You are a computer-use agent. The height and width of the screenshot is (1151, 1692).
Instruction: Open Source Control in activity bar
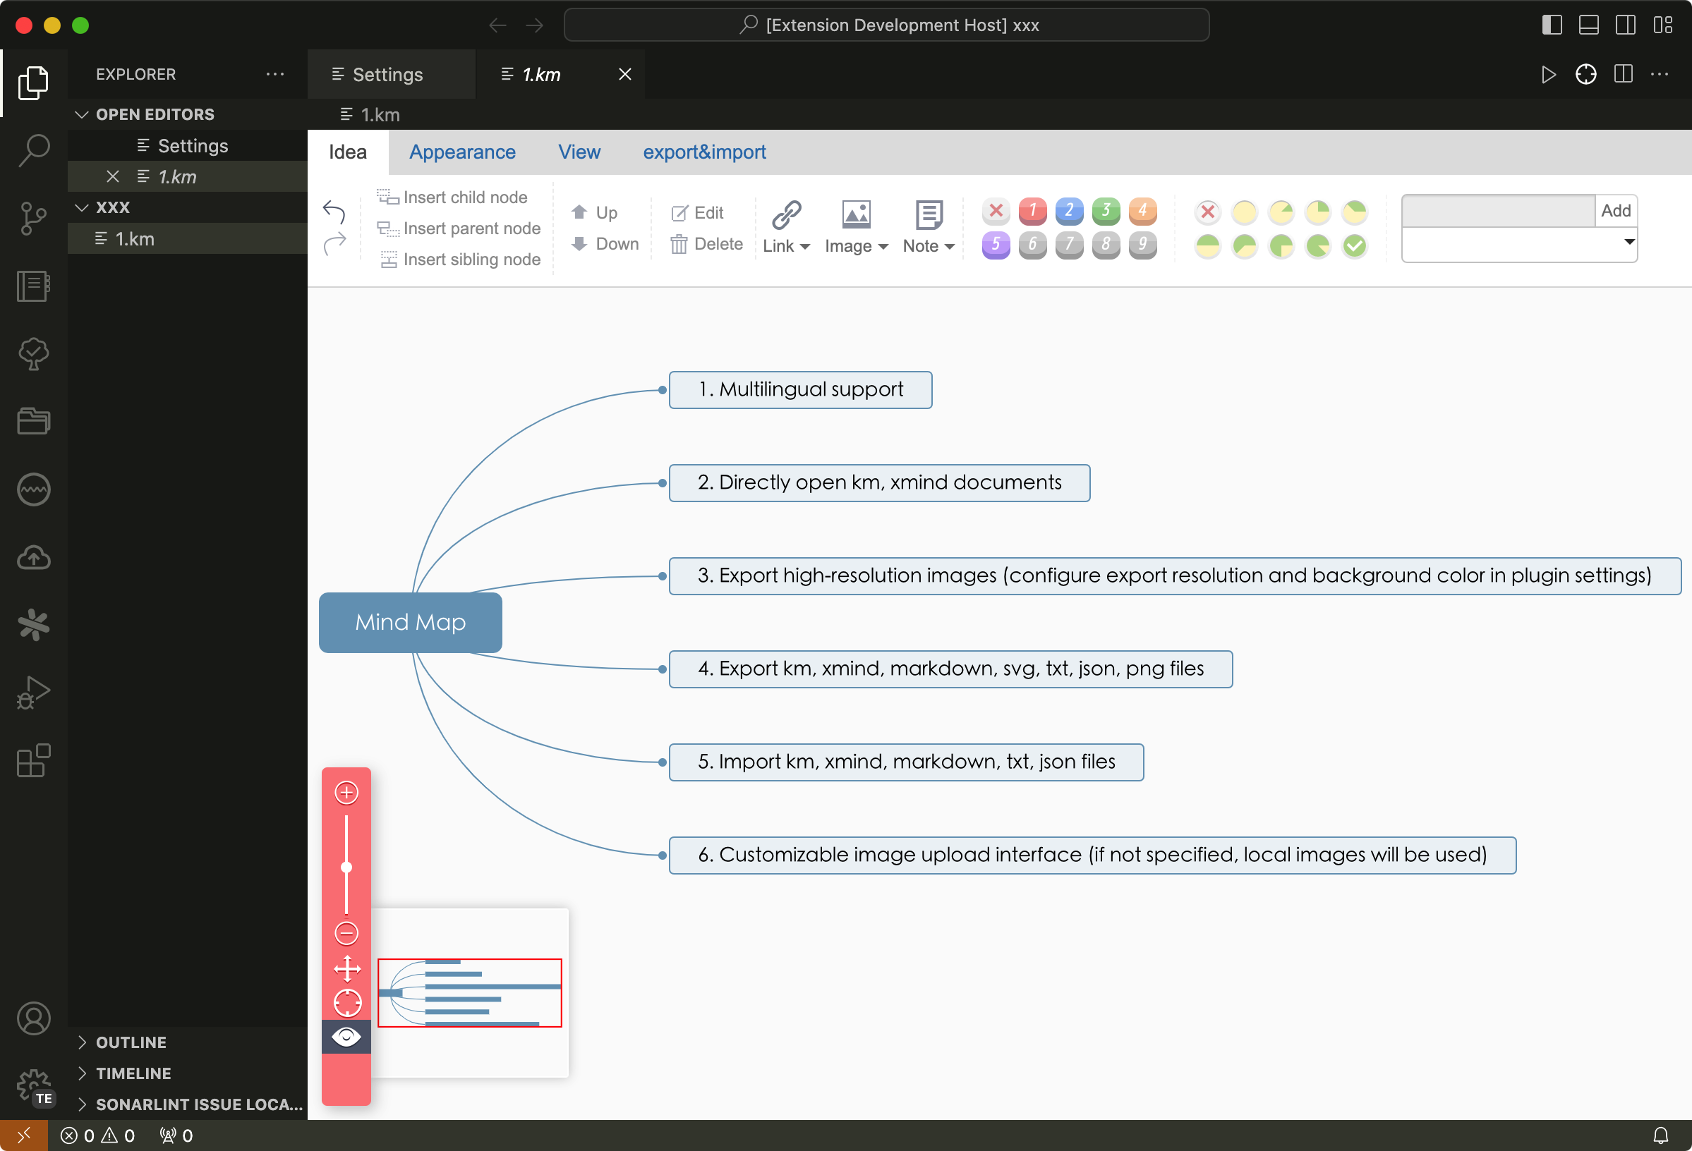[33, 217]
